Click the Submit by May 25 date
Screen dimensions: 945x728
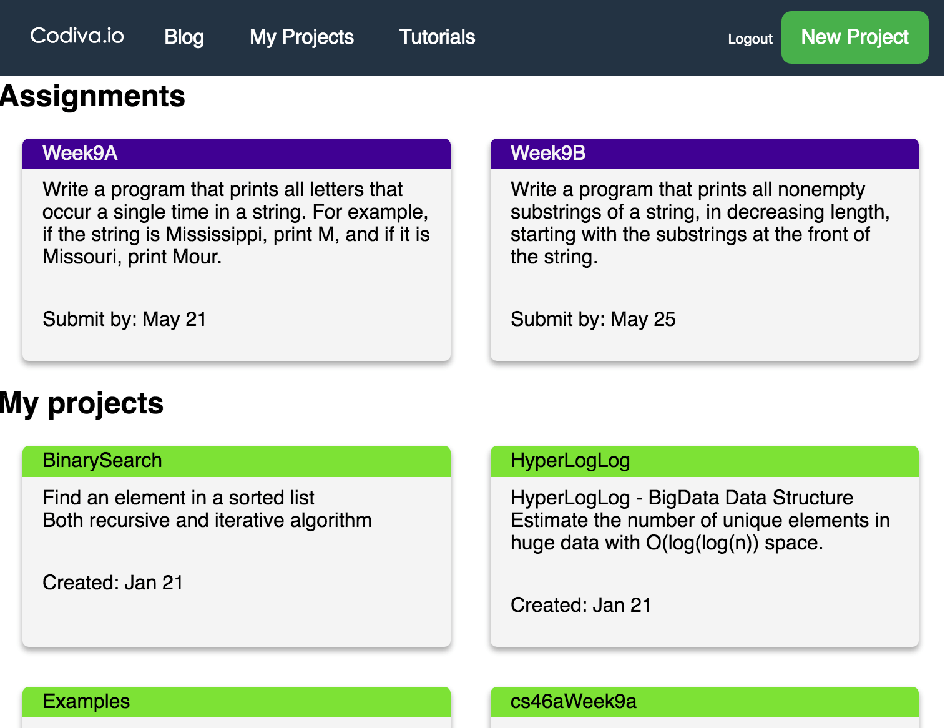(x=593, y=319)
